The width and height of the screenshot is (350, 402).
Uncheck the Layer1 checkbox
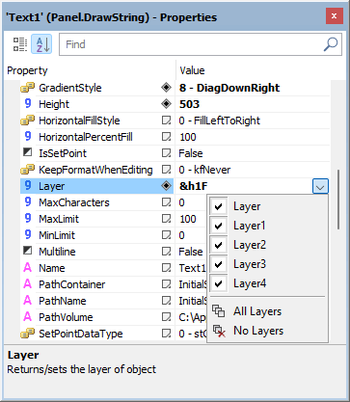pos(219,226)
